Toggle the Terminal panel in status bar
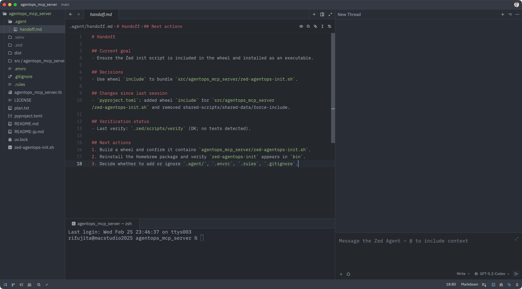This screenshot has height=289, width=522. (x=493, y=285)
